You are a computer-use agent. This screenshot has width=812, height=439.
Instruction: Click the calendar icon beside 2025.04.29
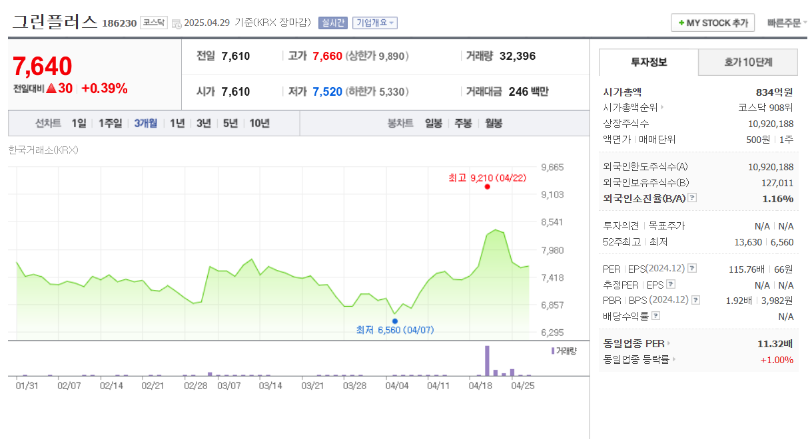(177, 23)
